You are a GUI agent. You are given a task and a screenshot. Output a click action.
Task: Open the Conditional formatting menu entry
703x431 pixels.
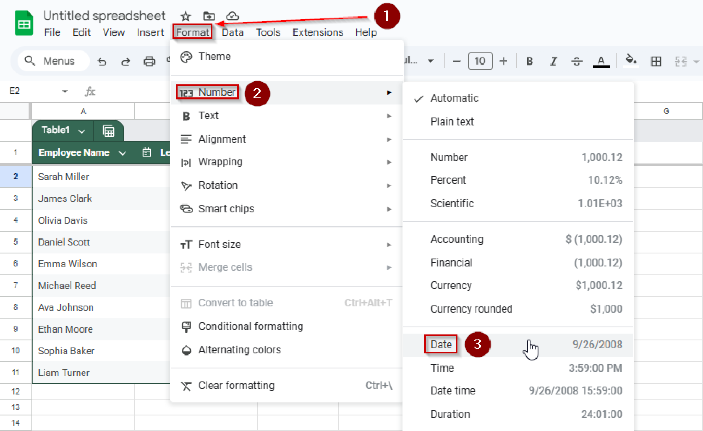(x=251, y=326)
